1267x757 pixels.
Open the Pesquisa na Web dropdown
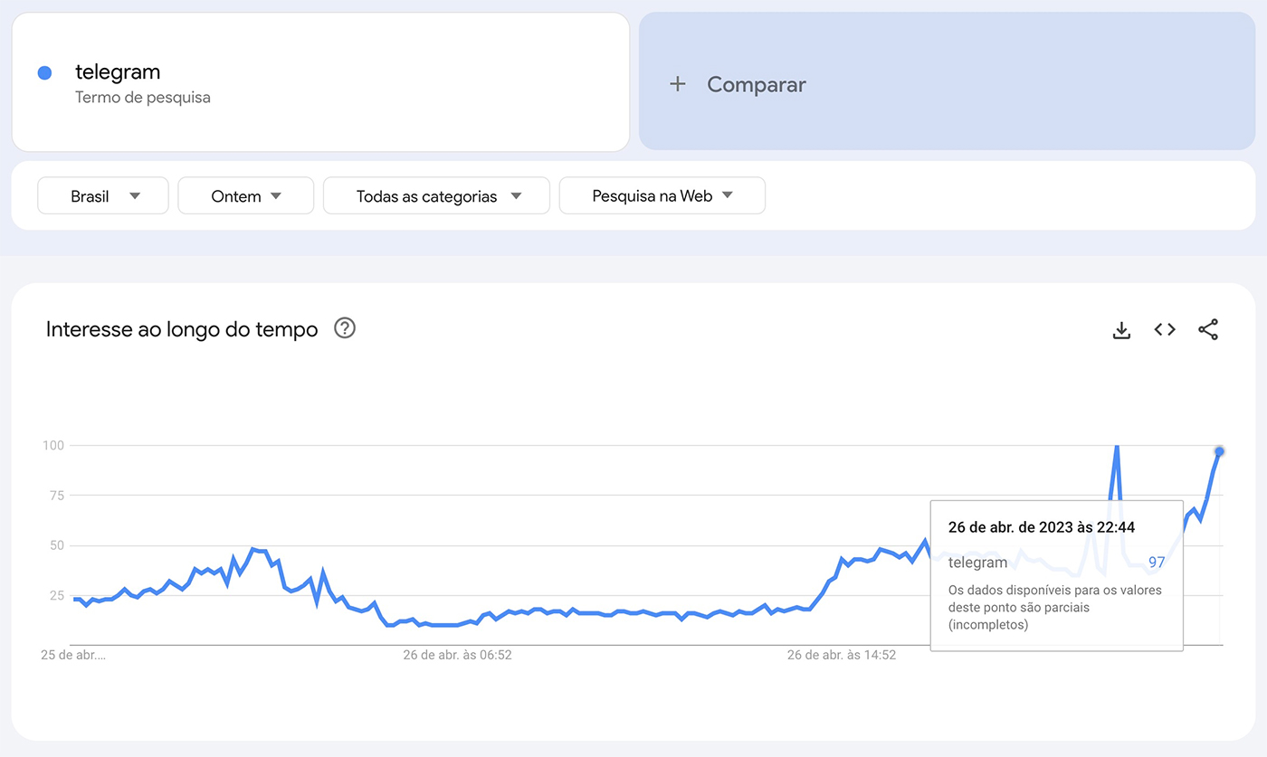pyautogui.click(x=662, y=194)
